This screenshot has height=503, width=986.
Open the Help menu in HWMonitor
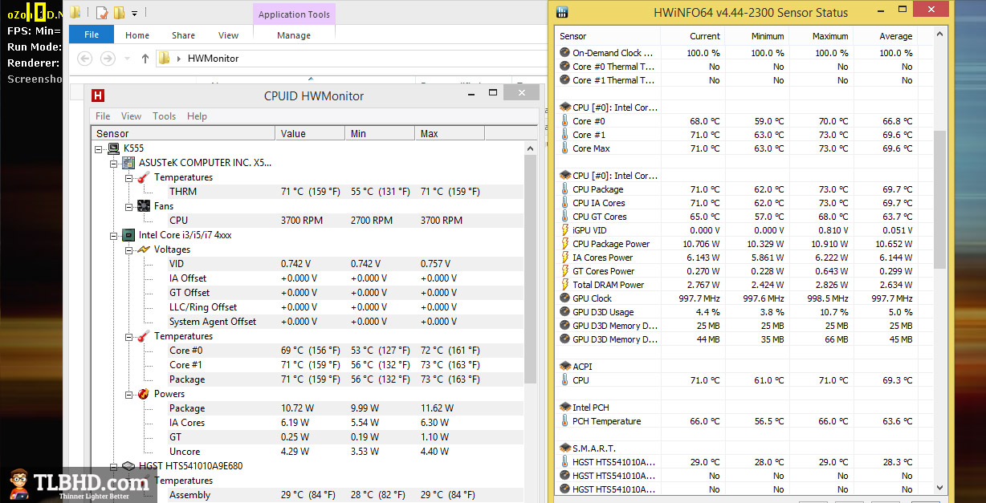(197, 116)
